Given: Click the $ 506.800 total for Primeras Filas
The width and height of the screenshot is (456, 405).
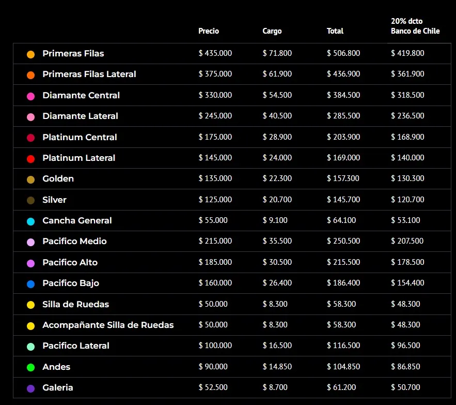Looking at the screenshot, I should [x=343, y=53].
